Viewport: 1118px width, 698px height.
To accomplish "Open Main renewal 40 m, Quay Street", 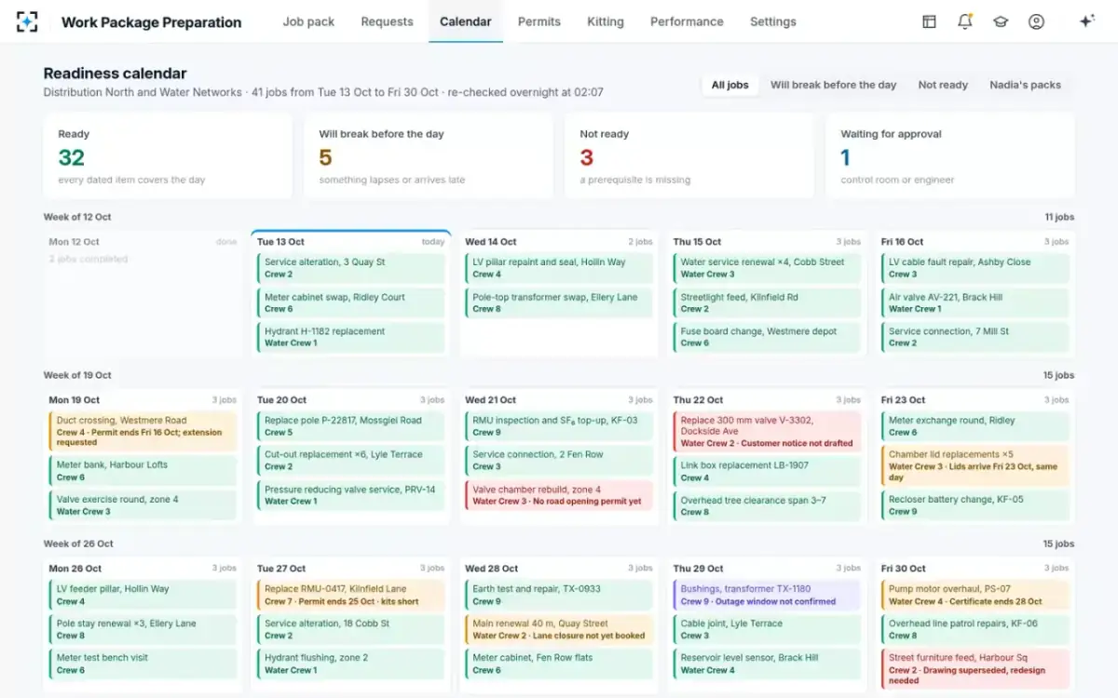I will (559, 629).
